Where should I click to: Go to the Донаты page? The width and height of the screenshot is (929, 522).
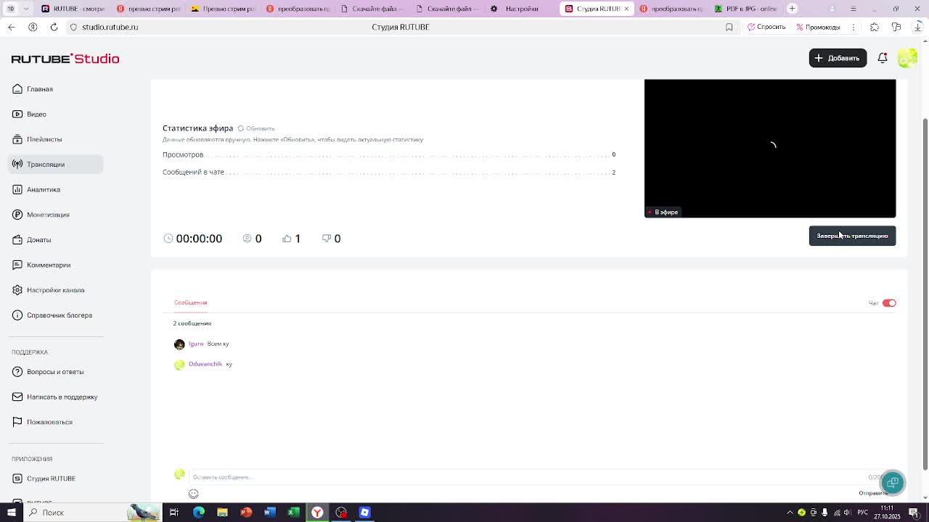(38, 240)
